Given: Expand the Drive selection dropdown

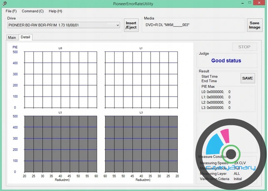Looking at the screenshot, I should (x=117, y=25).
